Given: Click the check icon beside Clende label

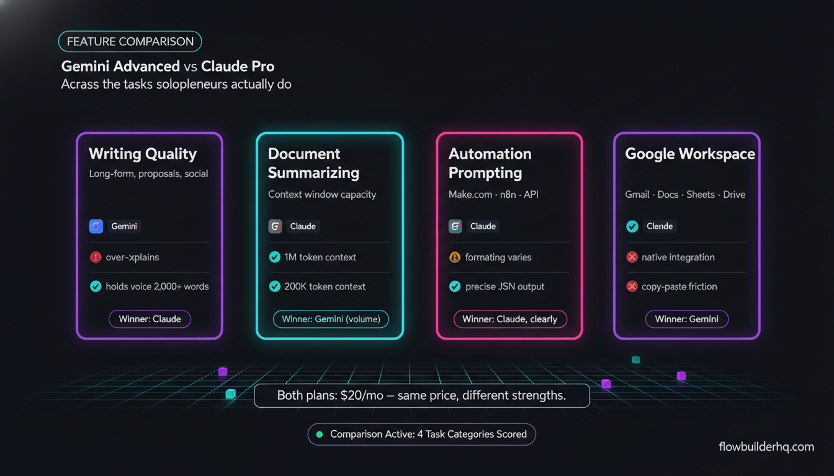Looking at the screenshot, I should click(x=632, y=226).
